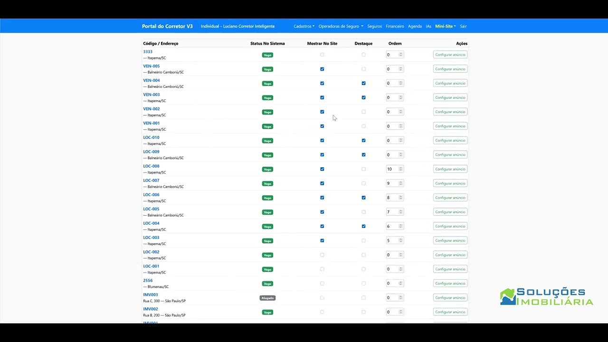The width and height of the screenshot is (608, 342).
Task: Click the Alugado status badge of IMV003
Action: [267, 298]
